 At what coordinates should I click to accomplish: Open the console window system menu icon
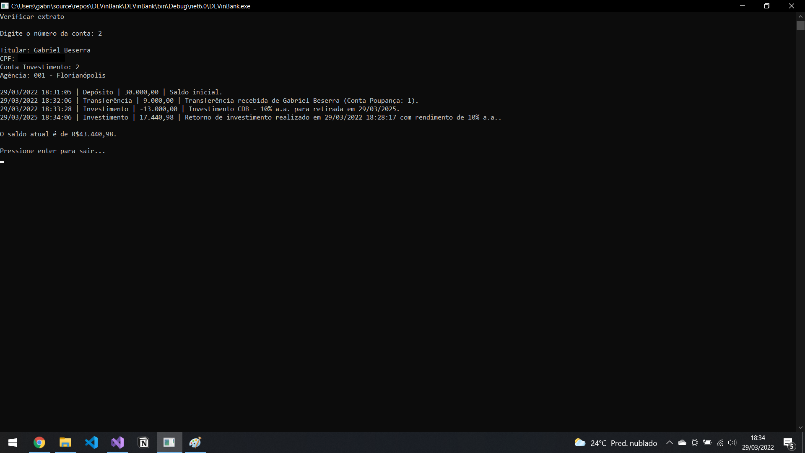click(5, 6)
